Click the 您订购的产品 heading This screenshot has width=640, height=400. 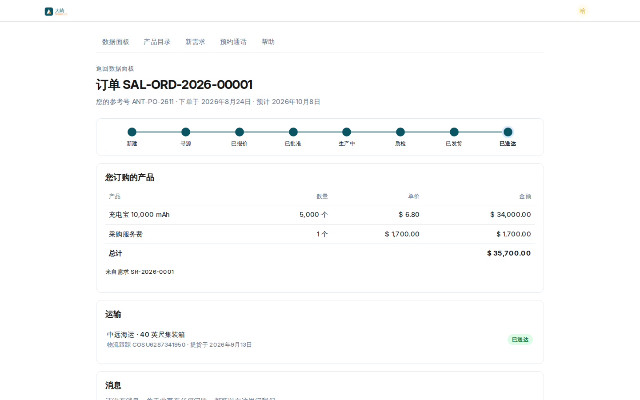[130, 177]
